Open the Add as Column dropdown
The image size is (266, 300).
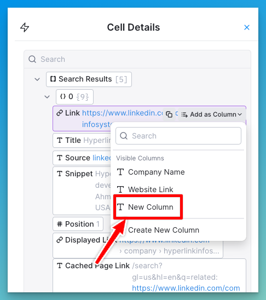pyautogui.click(x=212, y=114)
